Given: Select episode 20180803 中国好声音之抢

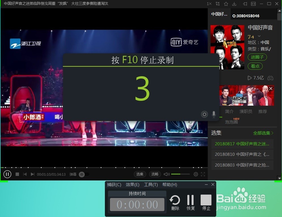Looking at the screenshot, I should click(x=242, y=165).
